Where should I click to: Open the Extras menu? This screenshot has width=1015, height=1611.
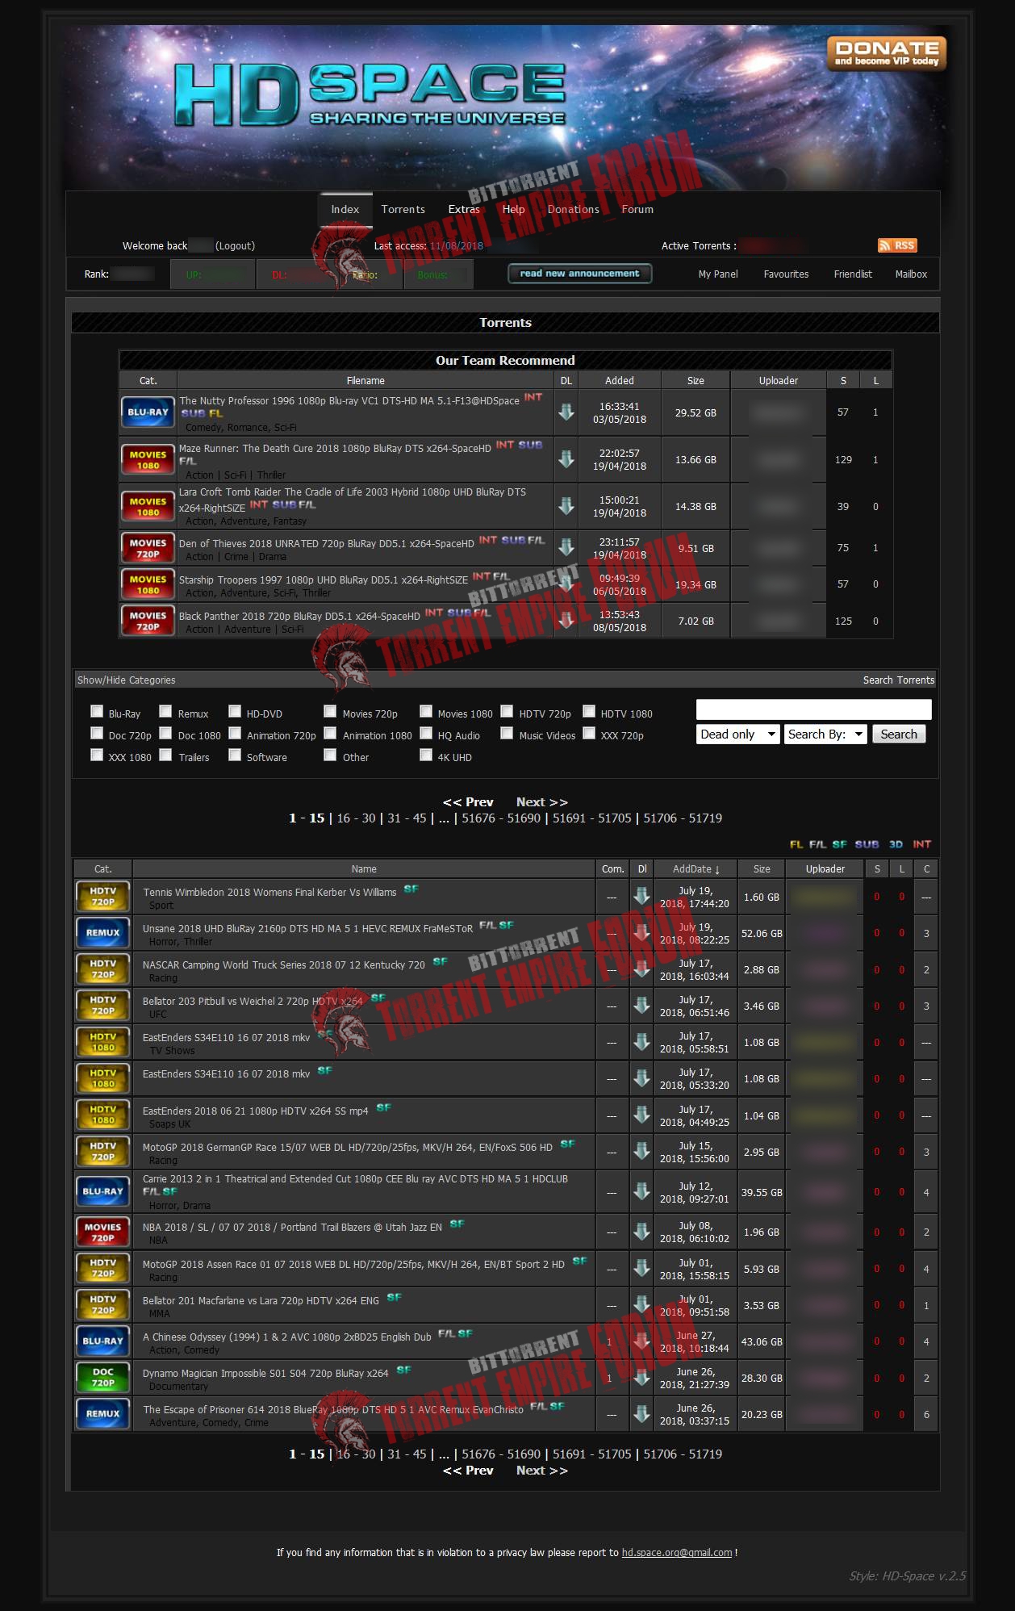(464, 209)
